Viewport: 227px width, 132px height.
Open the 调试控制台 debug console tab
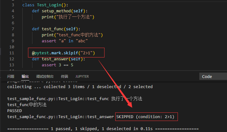point(45,76)
